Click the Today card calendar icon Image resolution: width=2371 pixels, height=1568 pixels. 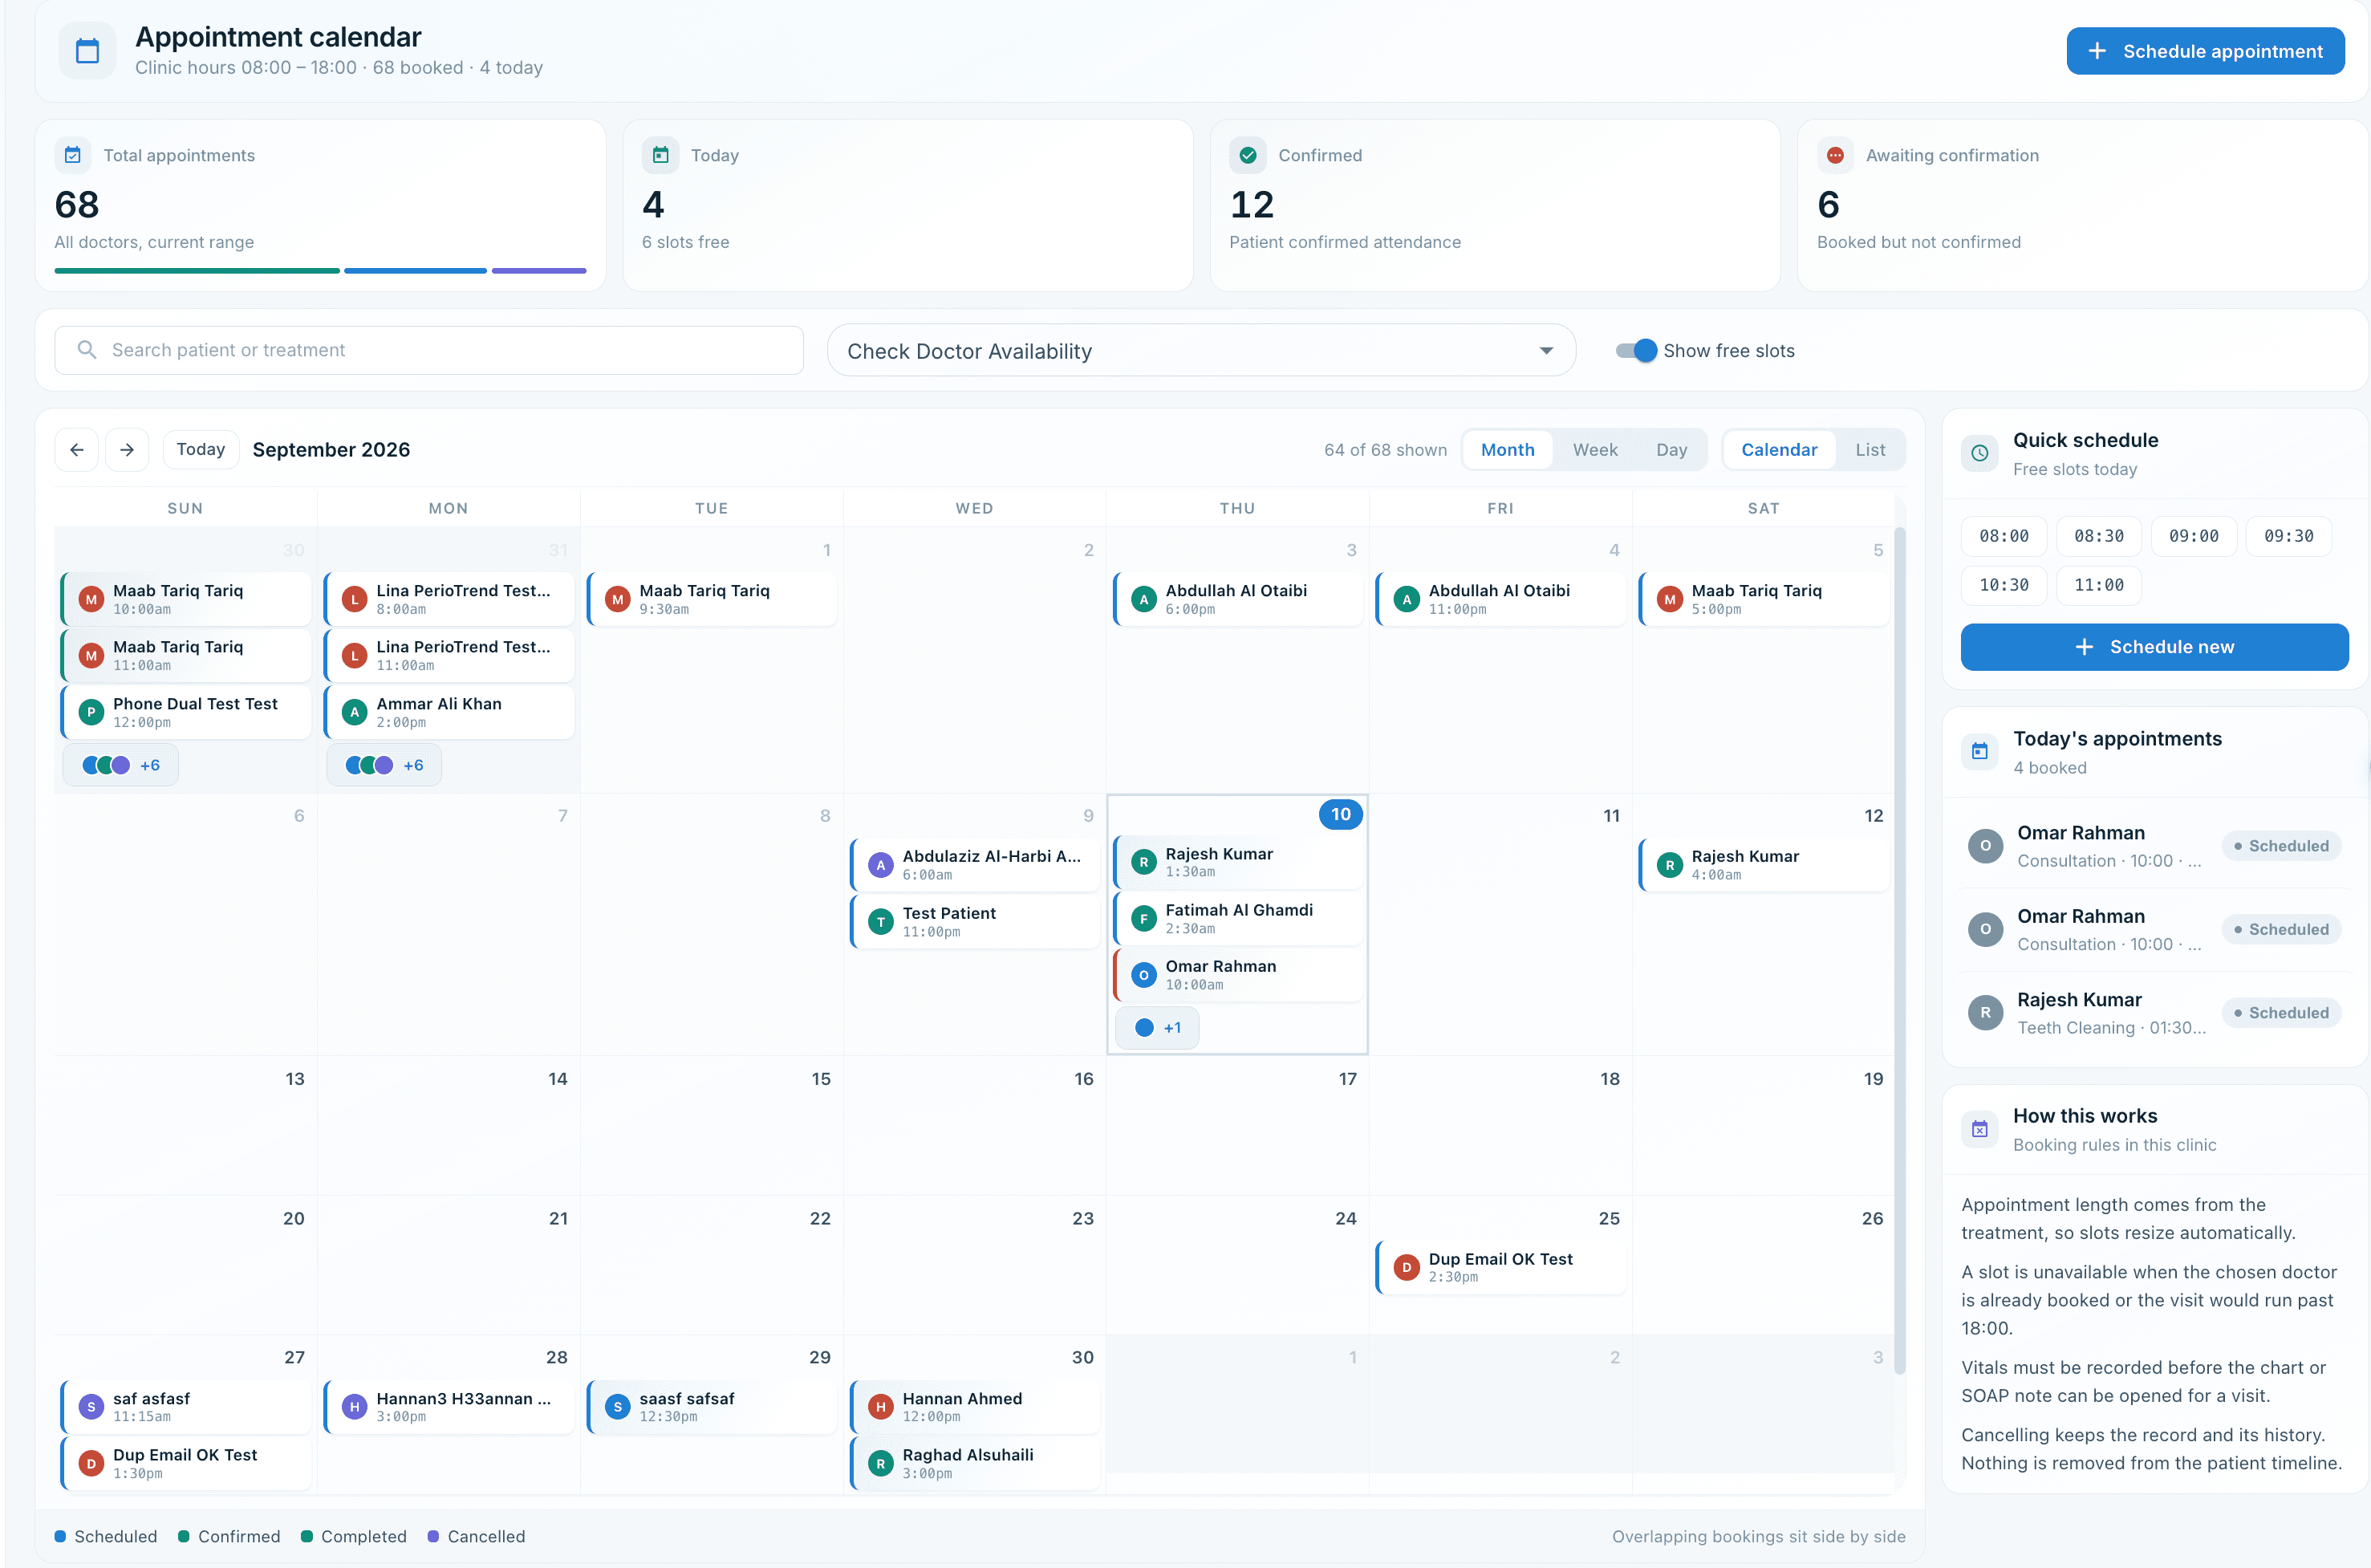click(660, 155)
